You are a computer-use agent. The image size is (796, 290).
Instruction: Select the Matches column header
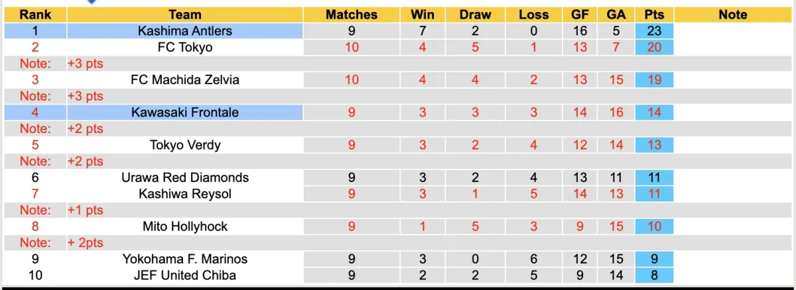click(352, 15)
